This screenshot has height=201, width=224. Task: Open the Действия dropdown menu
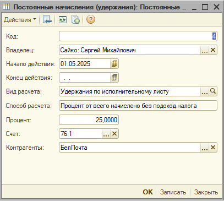(20, 19)
